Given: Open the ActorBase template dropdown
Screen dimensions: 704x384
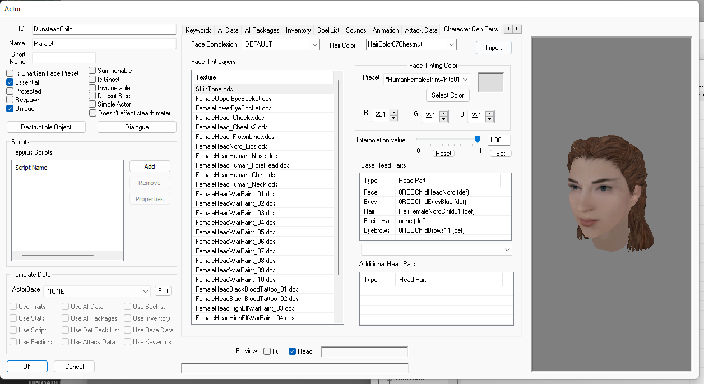Looking at the screenshot, I should coord(98,291).
